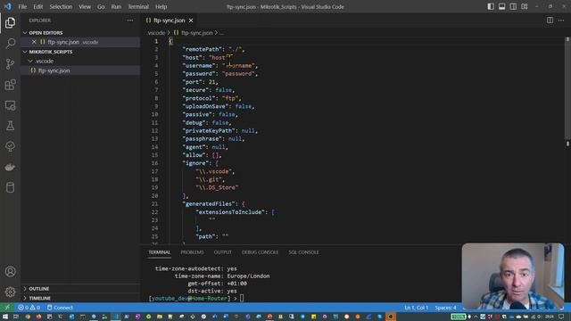Click the editor vertical scrollbar
The height and width of the screenshot is (321, 571).
pyautogui.click(x=567, y=87)
